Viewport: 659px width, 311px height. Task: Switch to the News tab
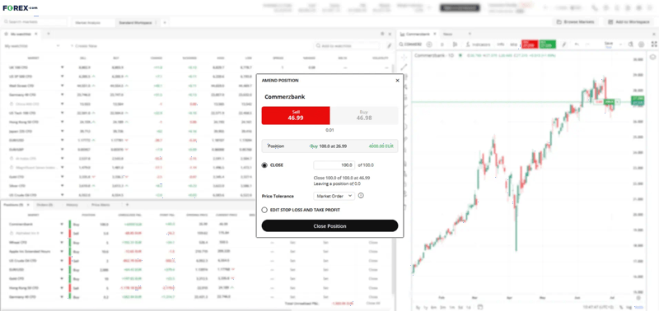click(447, 34)
